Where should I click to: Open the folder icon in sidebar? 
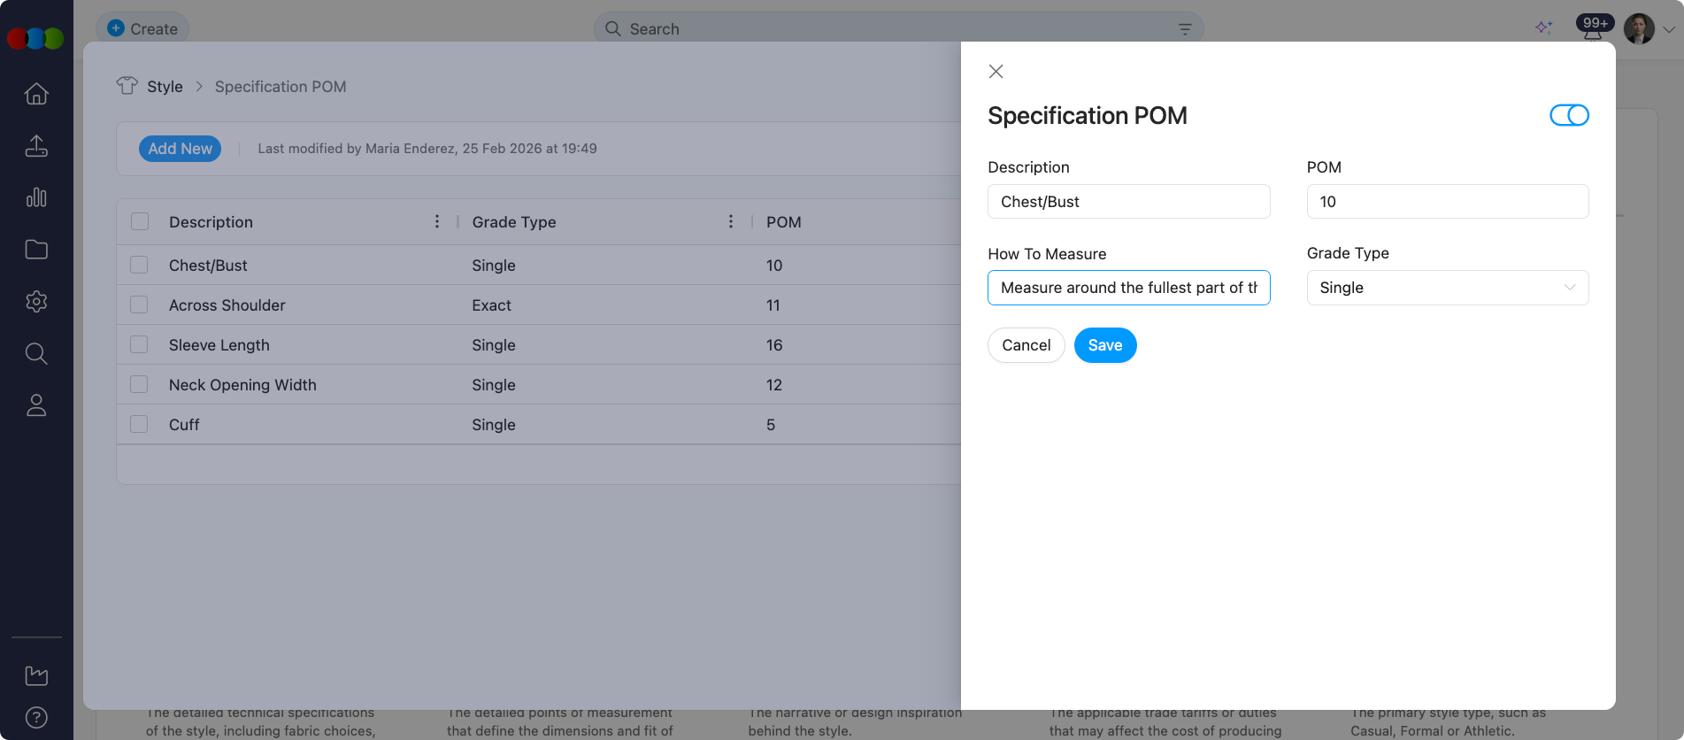(x=36, y=250)
